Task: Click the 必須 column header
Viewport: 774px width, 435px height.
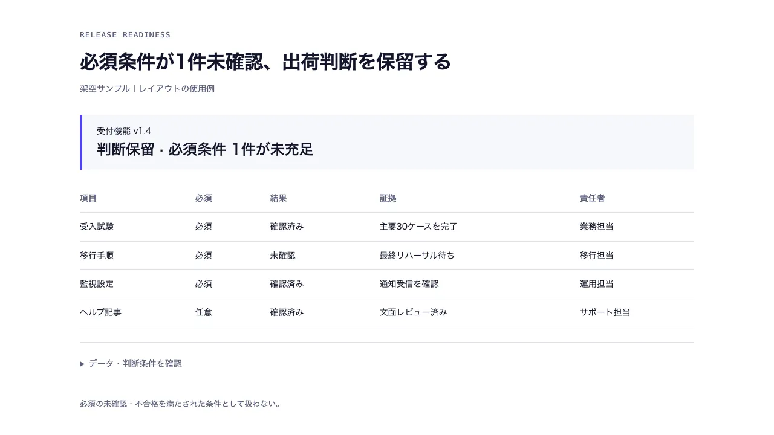Action: 204,198
